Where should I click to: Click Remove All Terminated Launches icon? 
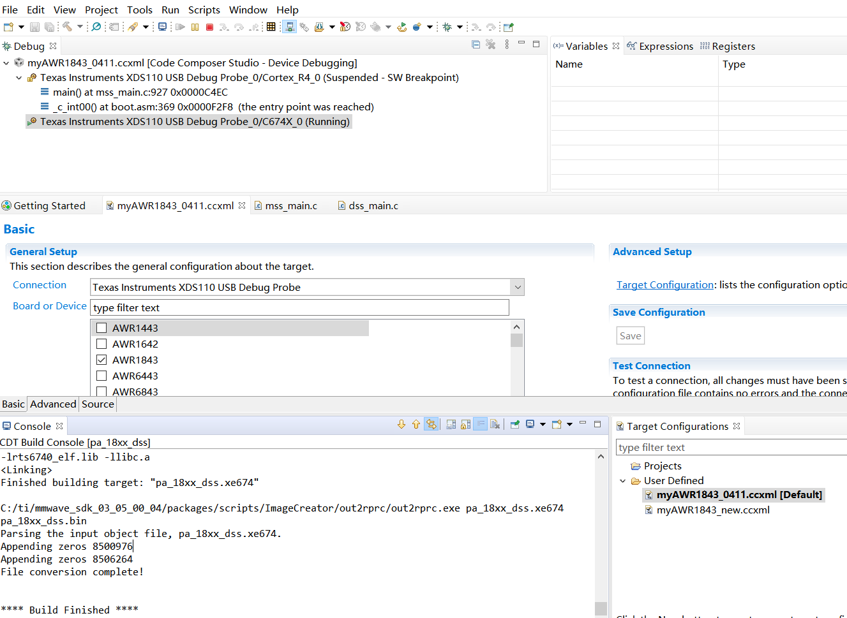pyautogui.click(x=490, y=44)
